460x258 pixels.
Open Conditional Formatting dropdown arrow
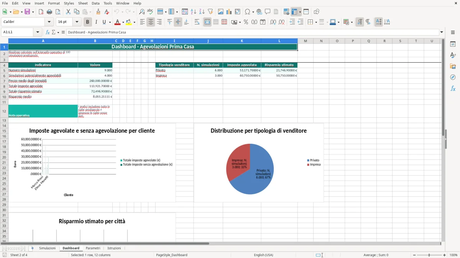pyautogui.click(x=352, y=22)
